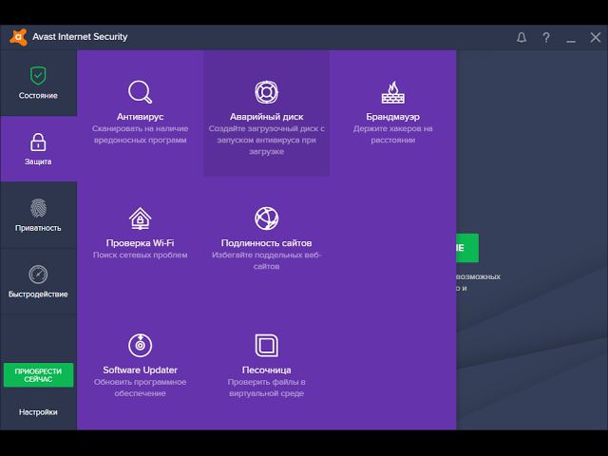Click 'Сканировать на наличие вредоносных программ' description
This screenshot has height=456, width=608.
click(x=140, y=134)
